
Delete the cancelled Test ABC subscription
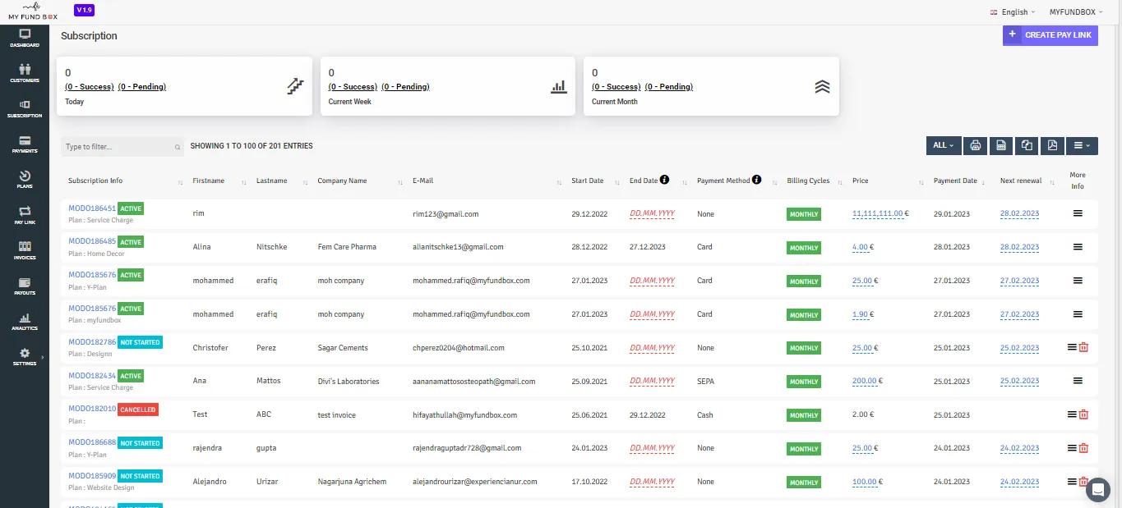[x=1083, y=414]
